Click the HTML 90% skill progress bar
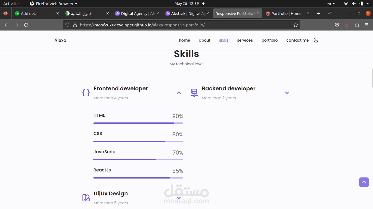373x209 pixels. pyautogui.click(x=138, y=123)
